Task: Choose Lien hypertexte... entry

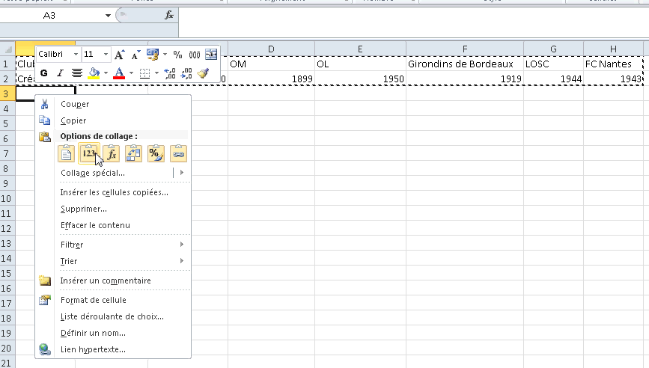Action: pyautogui.click(x=114, y=349)
